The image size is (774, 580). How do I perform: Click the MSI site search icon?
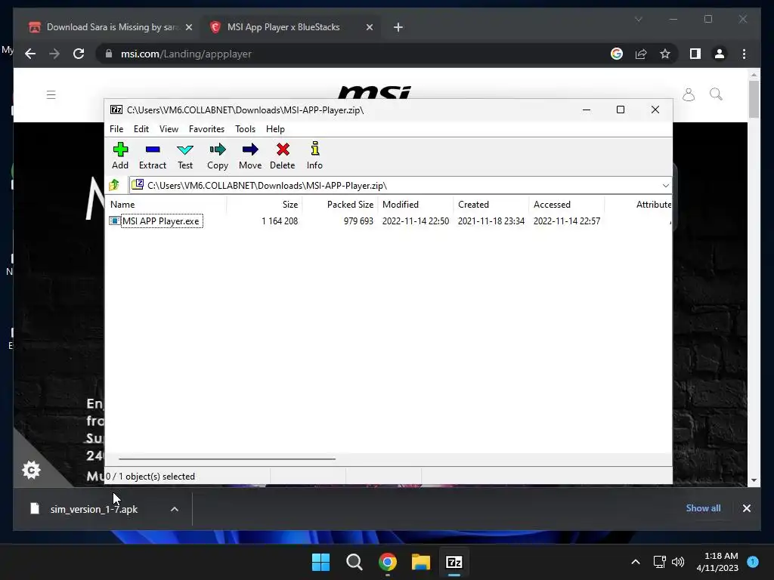point(716,94)
